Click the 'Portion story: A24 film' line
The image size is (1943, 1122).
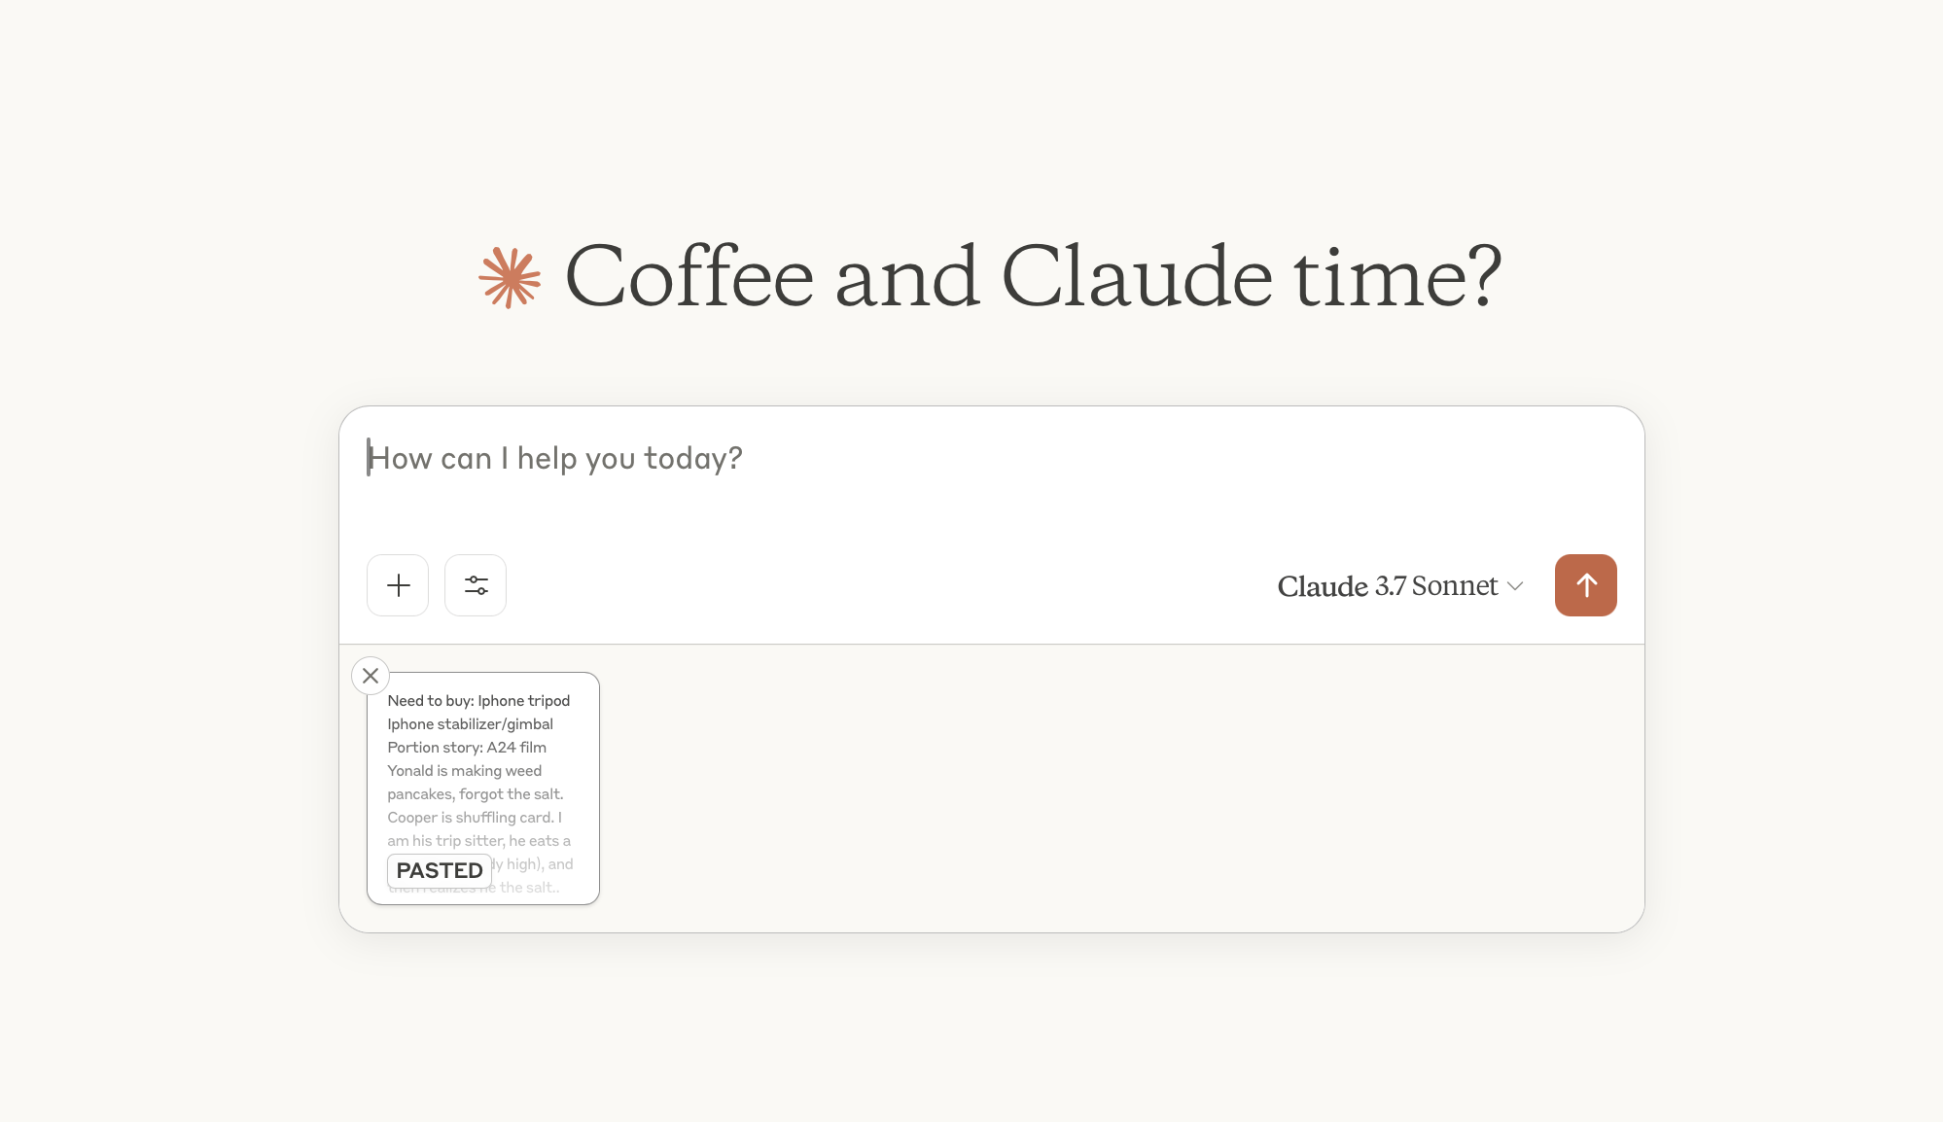coord(467,748)
